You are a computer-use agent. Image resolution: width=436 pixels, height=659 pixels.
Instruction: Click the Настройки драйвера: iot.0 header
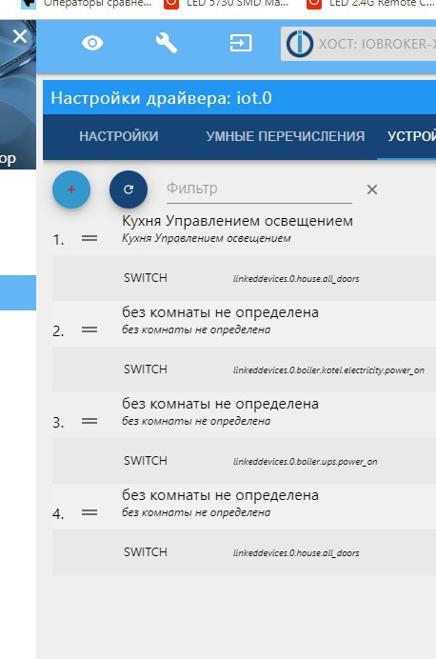tap(161, 98)
